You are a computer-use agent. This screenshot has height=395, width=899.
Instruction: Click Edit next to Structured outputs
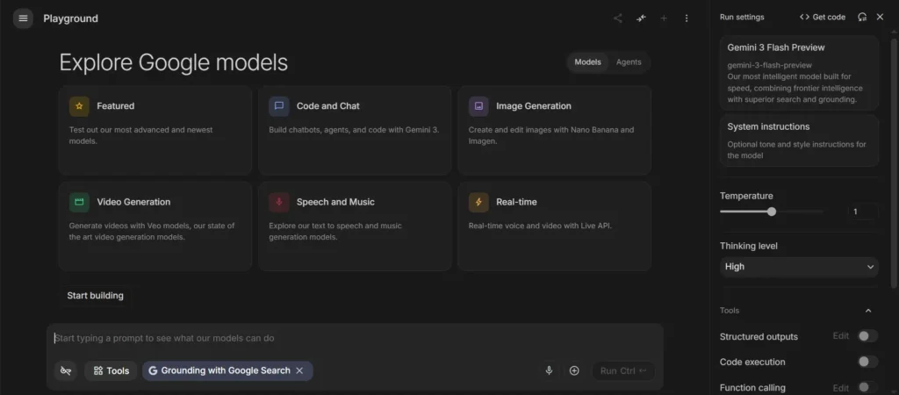coord(840,336)
